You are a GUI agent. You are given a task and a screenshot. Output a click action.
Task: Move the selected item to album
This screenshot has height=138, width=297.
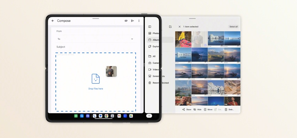(x=208, y=110)
